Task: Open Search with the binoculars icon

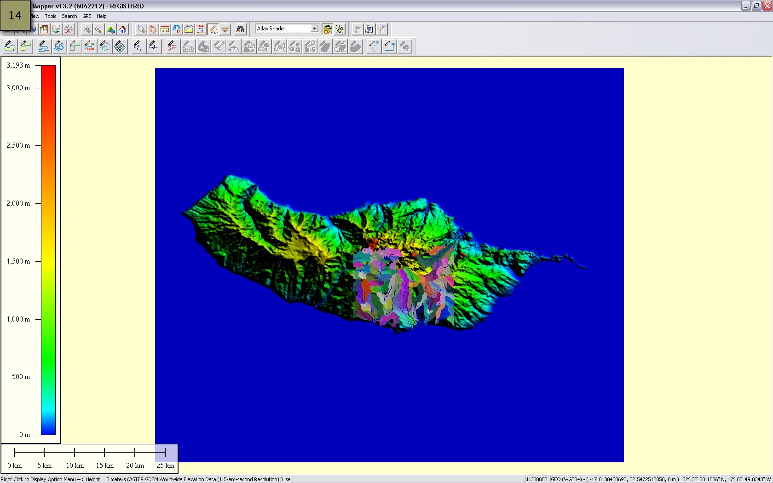Action: point(240,29)
